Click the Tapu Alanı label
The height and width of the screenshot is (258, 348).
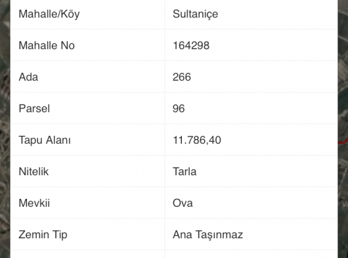45,140
